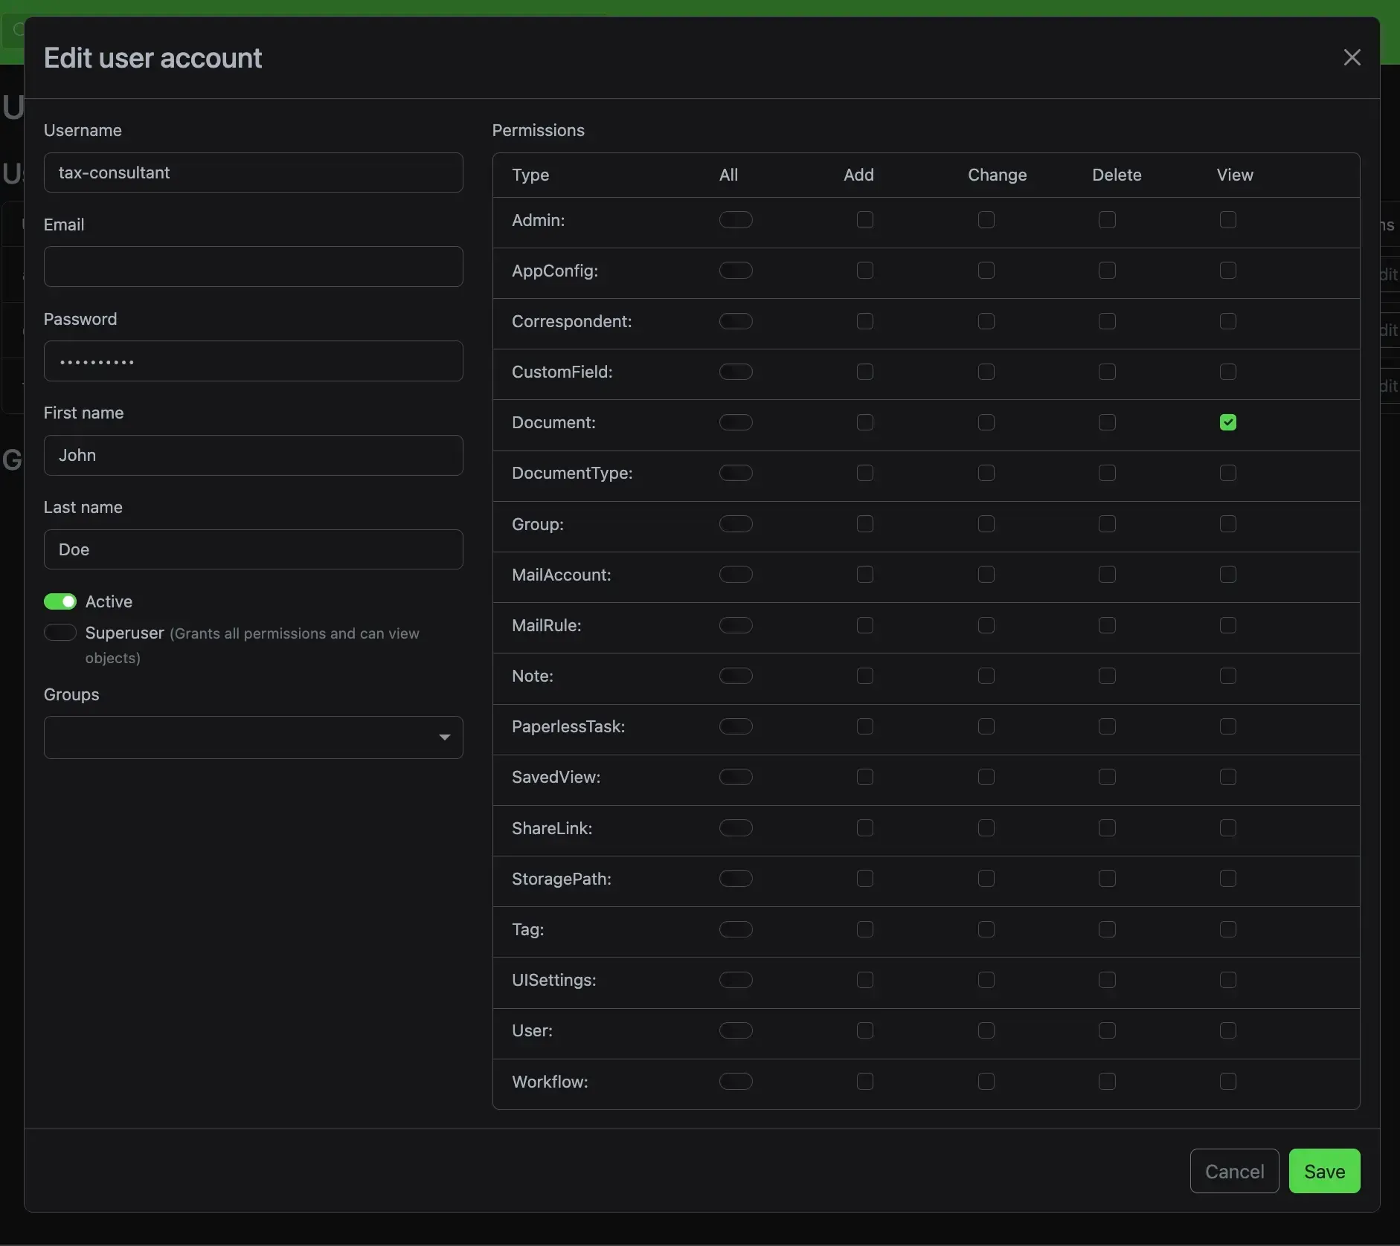The image size is (1400, 1246).
Task: Edit the First name field
Action: (253, 455)
